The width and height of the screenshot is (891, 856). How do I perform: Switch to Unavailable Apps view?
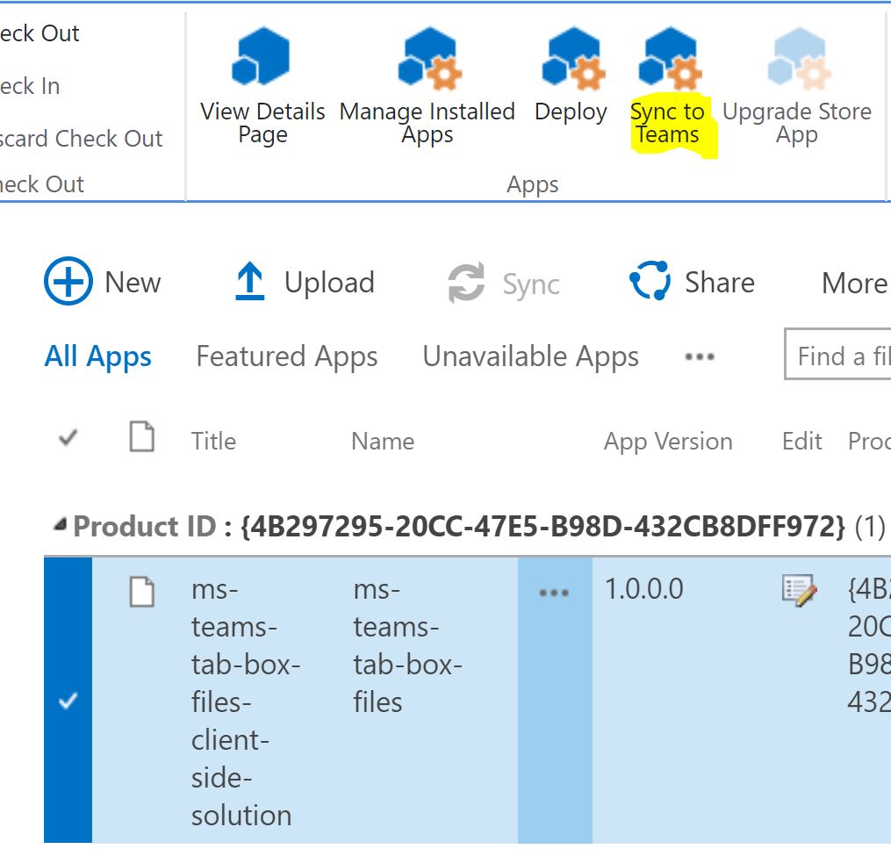[x=530, y=356]
